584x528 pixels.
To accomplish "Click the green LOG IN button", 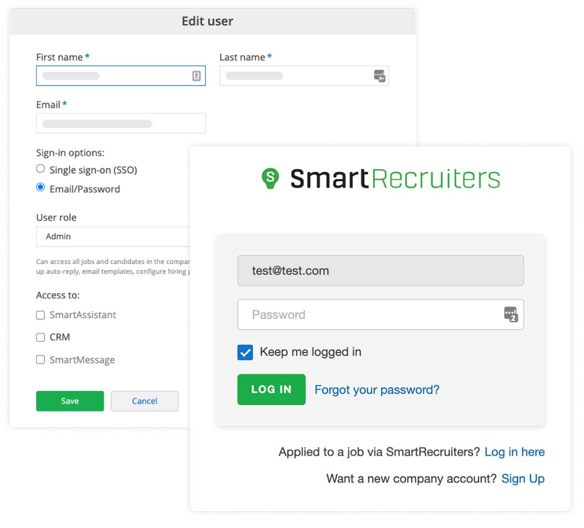I will tap(271, 389).
